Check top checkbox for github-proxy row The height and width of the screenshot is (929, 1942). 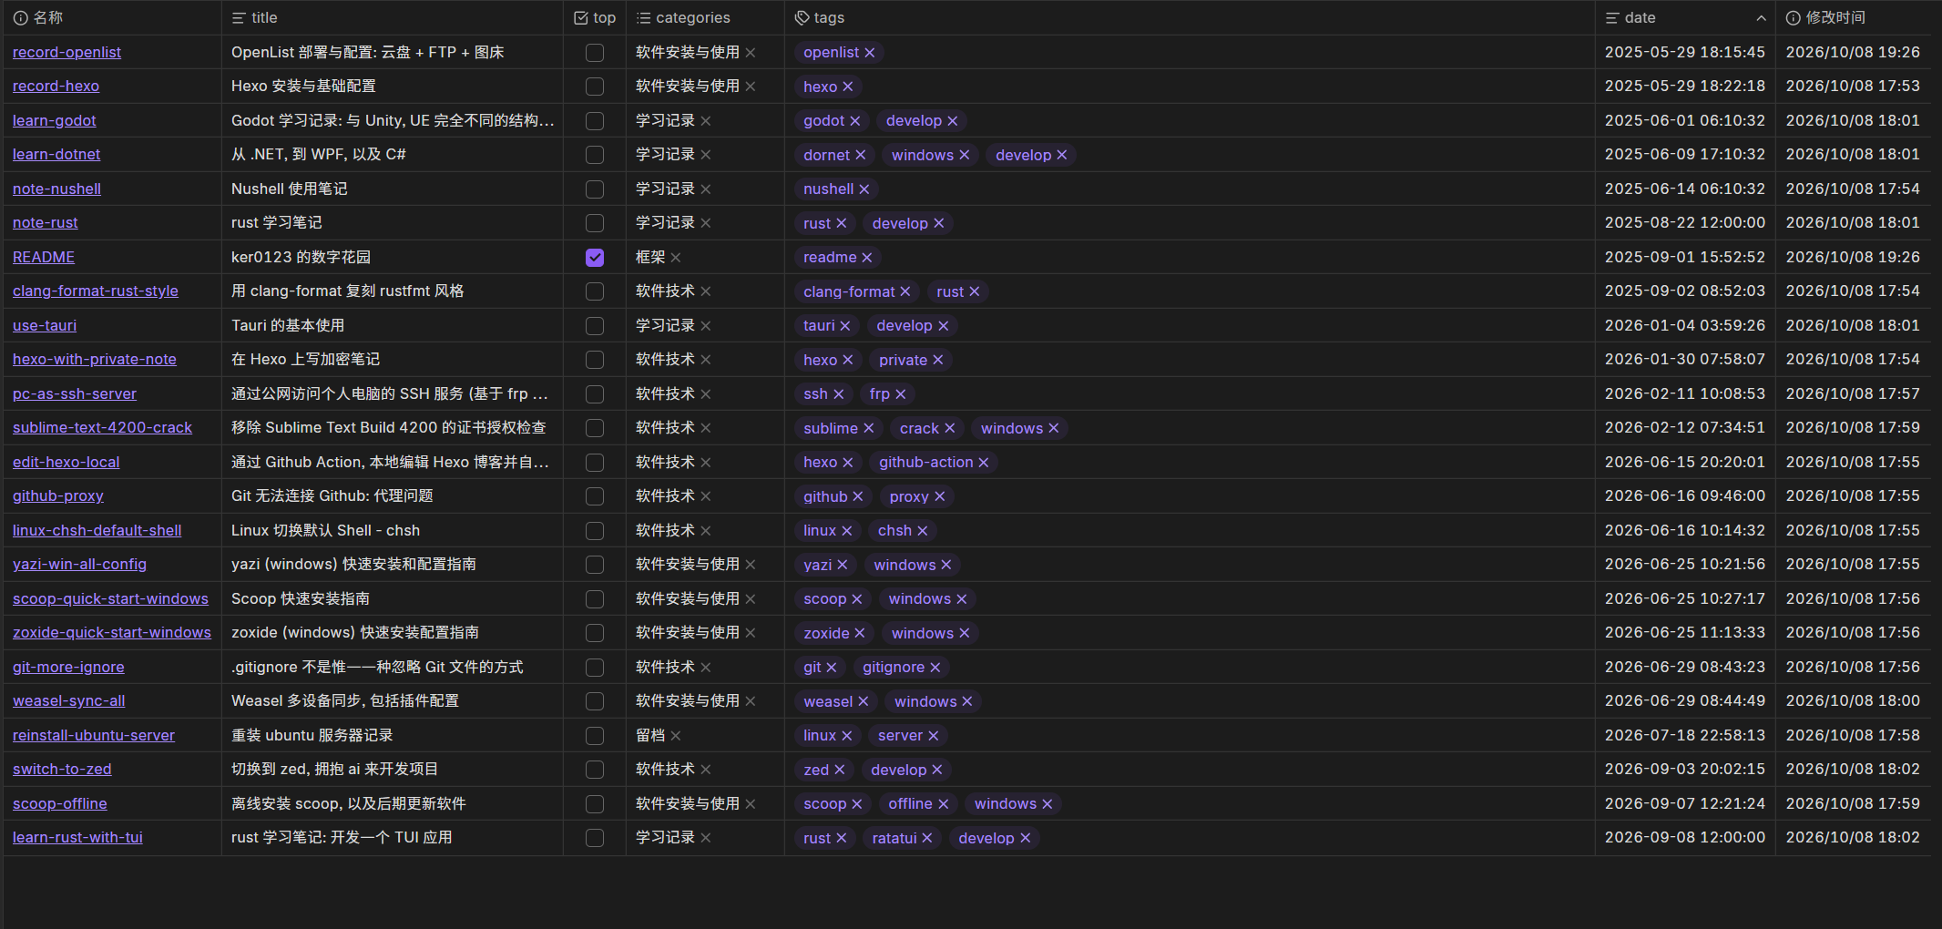595,496
